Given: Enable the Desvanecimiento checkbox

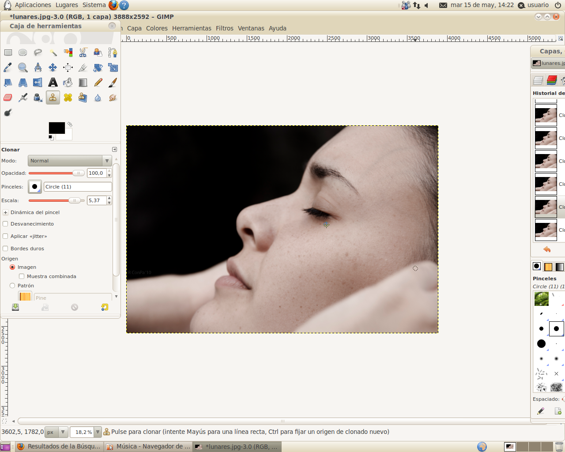Looking at the screenshot, I should click(x=5, y=224).
